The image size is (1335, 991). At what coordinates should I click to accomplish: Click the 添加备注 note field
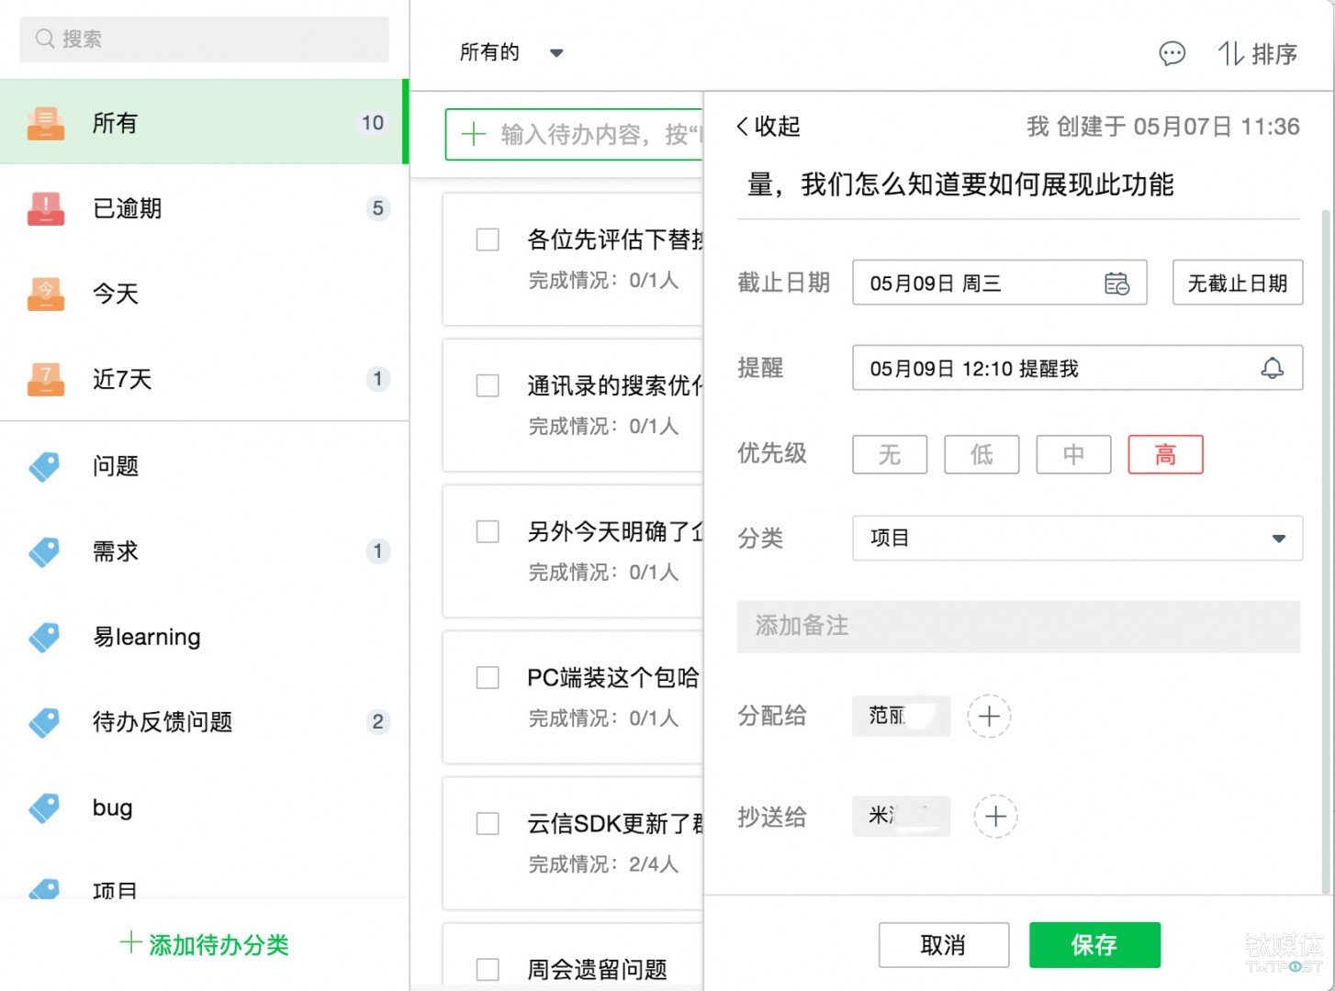tap(1018, 627)
